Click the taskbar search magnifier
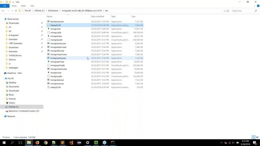Viewport: 260px width, 146px height. (12, 142)
